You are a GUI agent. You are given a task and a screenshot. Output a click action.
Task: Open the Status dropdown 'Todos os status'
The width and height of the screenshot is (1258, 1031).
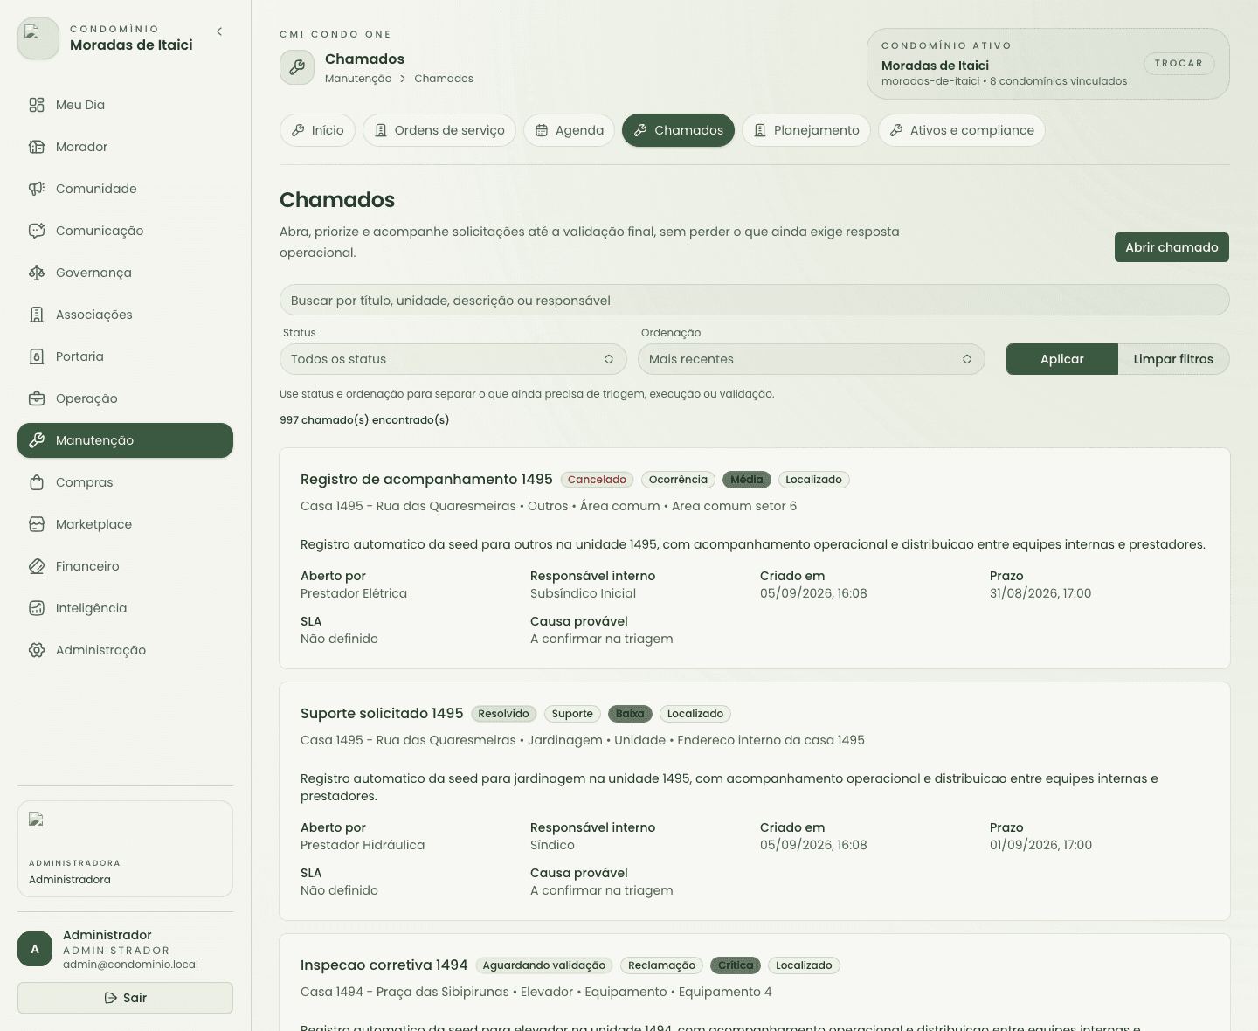point(453,359)
